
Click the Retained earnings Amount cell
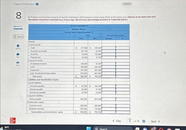coord(109,109)
